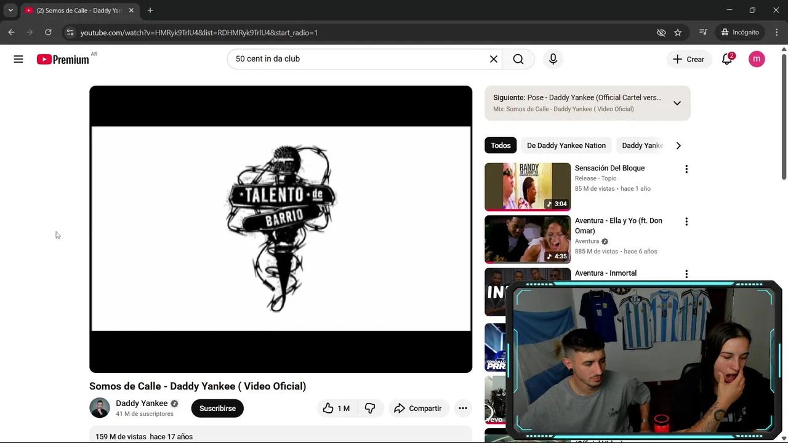Open Sensación Del Bloque video thumbnail
The image size is (788, 443).
point(528,186)
